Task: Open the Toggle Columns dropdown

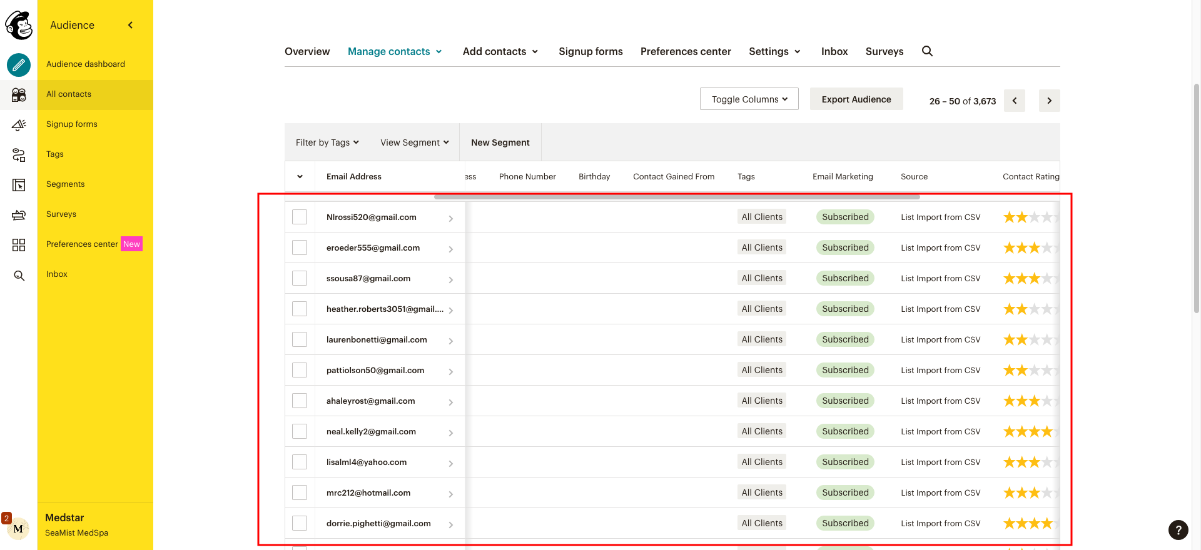Action: pos(749,99)
